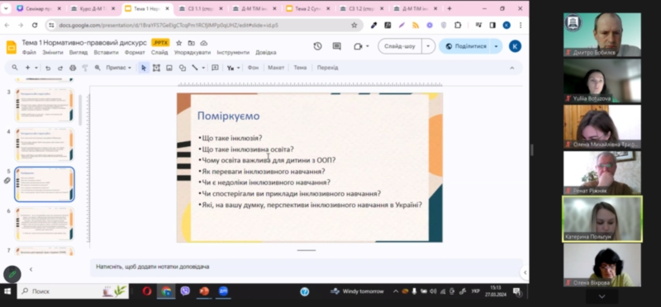The image size is (661, 307).
Task: Open version history clock icon
Action: pos(317,46)
